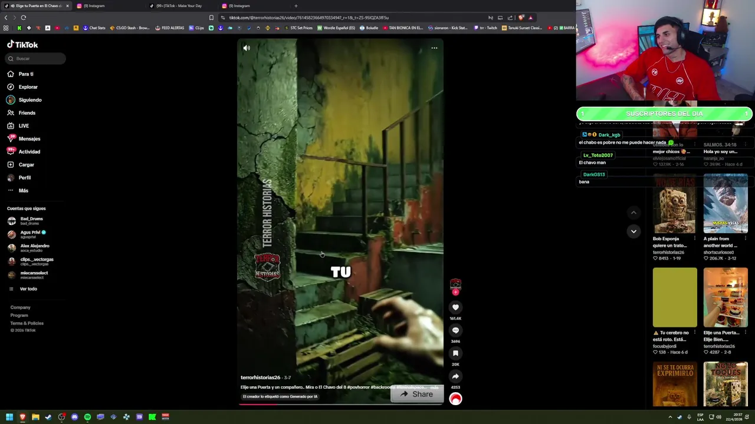
Task: Open Discord in the taskbar
Action: click(74, 417)
